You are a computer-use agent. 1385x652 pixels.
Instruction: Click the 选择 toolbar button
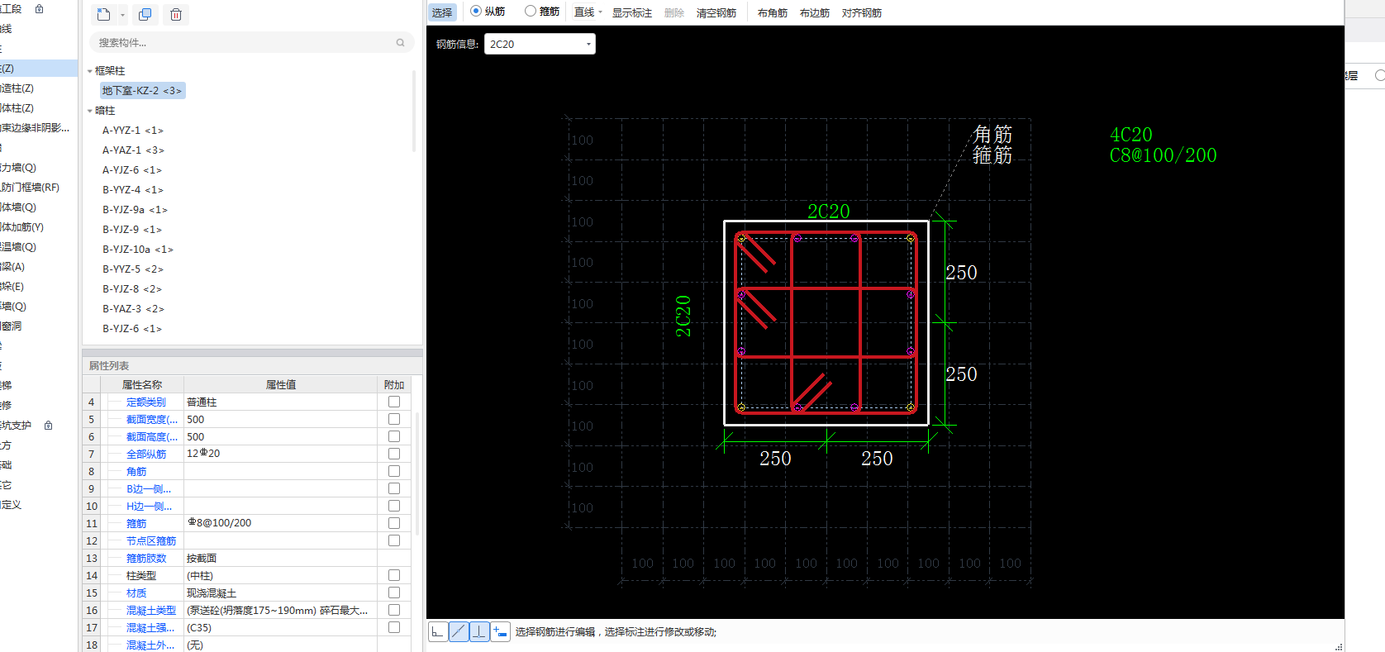(442, 12)
